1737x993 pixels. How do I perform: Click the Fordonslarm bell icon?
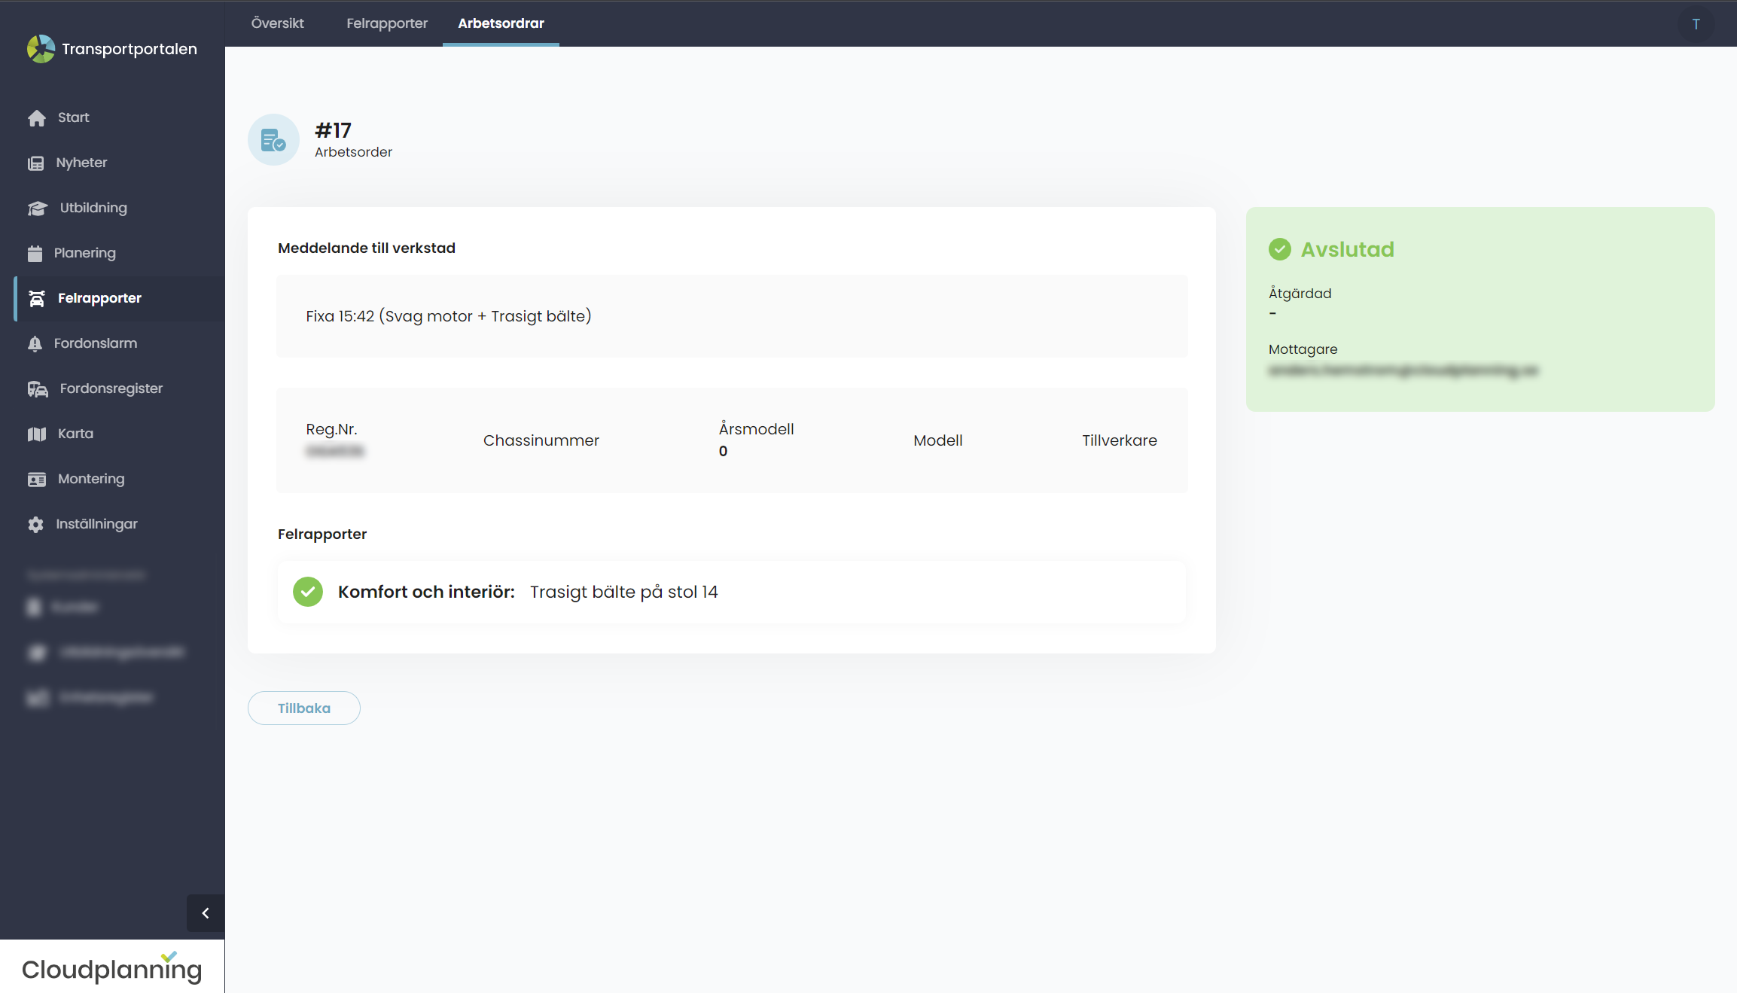pyautogui.click(x=35, y=344)
